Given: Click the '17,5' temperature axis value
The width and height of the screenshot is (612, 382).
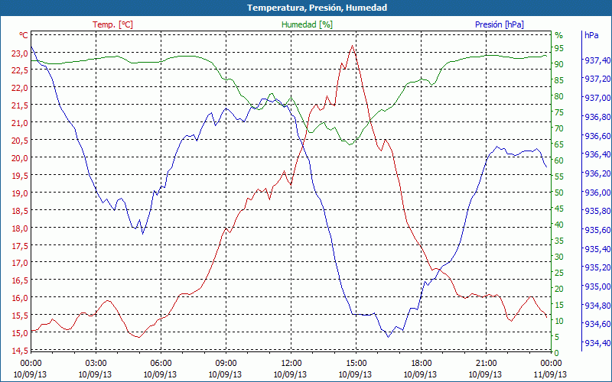Looking at the screenshot, I should pyautogui.click(x=21, y=245).
